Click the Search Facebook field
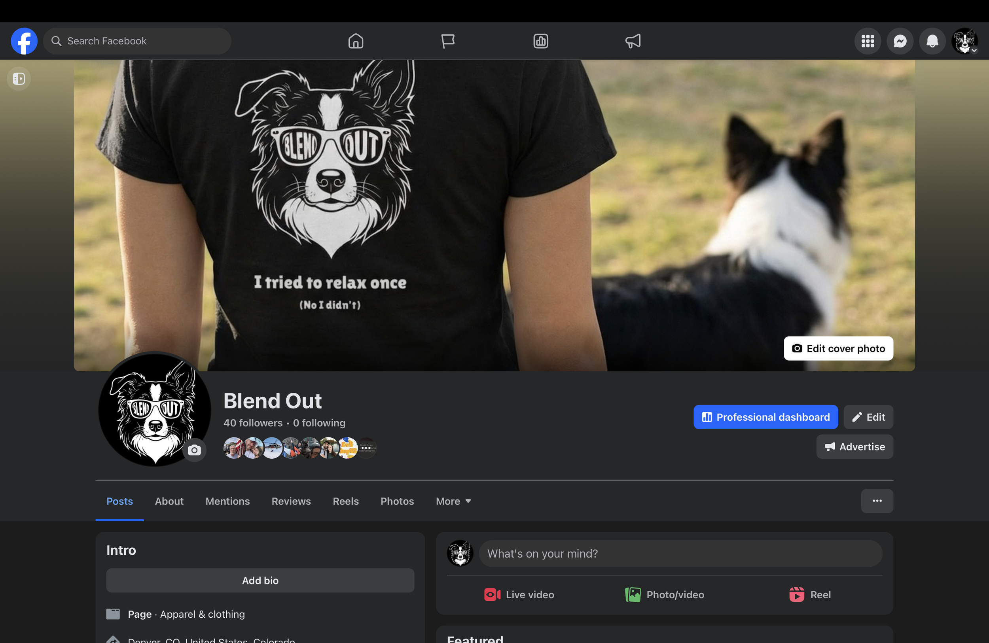This screenshot has height=643, width=989. click(137, 41)
